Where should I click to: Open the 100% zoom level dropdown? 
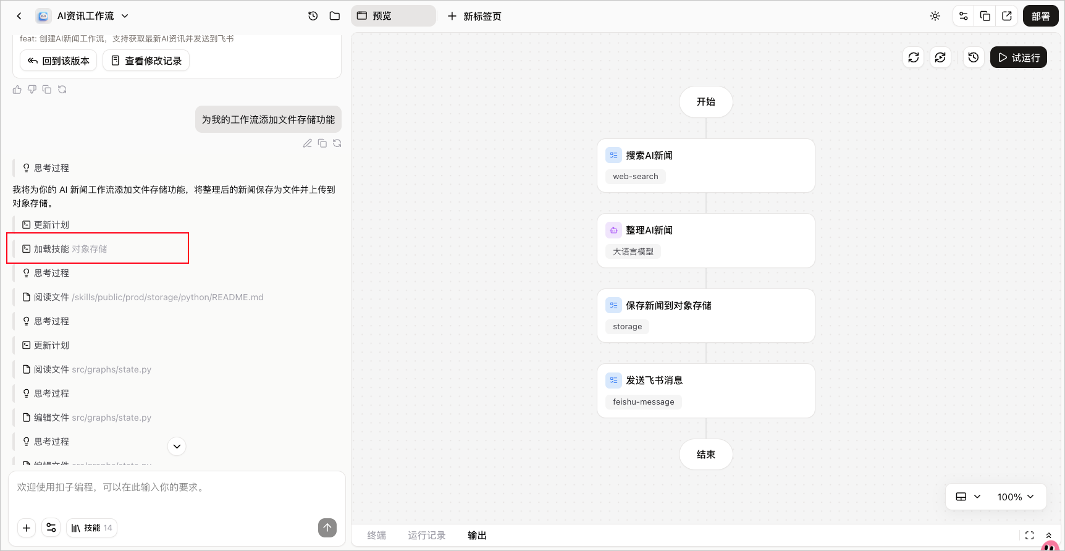pos(1016,497)
